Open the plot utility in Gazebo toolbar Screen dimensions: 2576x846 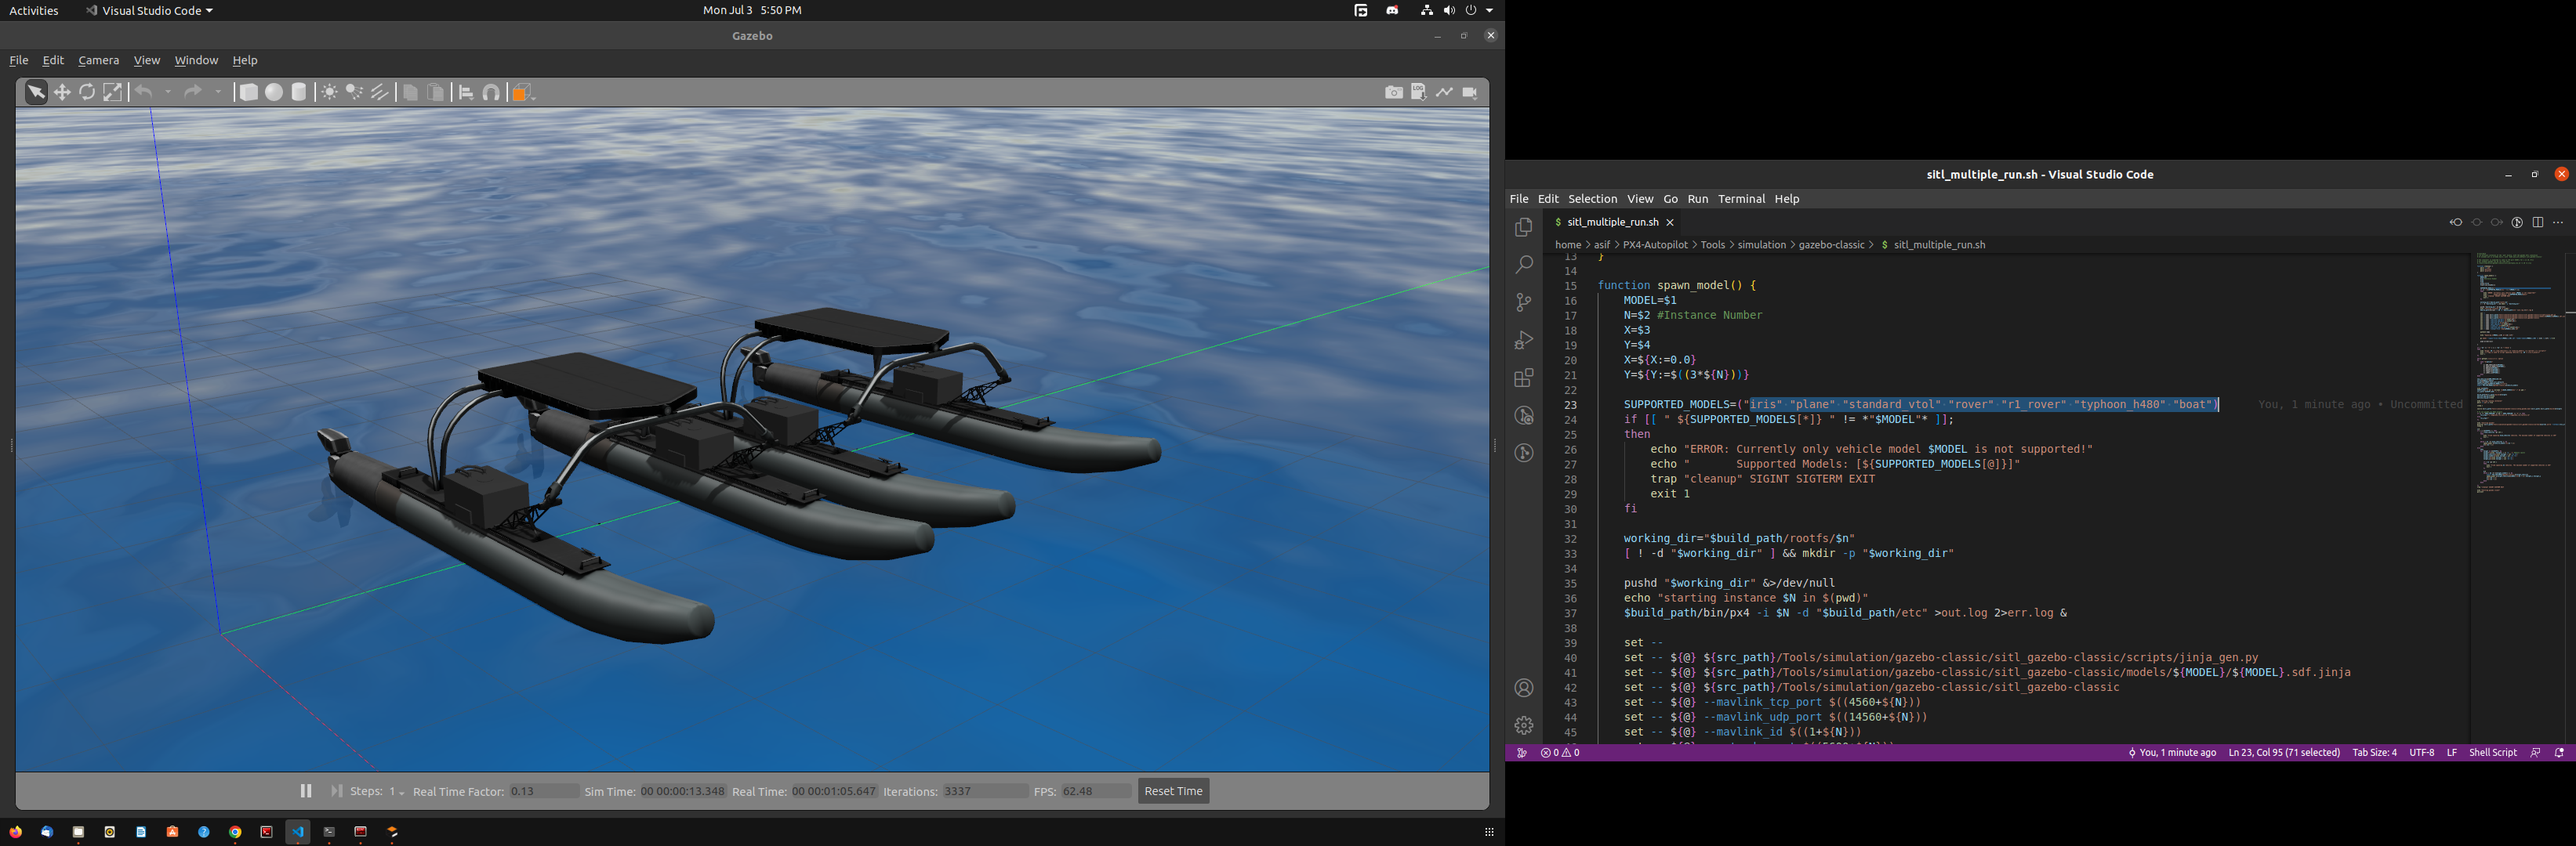click(1444, 92)
